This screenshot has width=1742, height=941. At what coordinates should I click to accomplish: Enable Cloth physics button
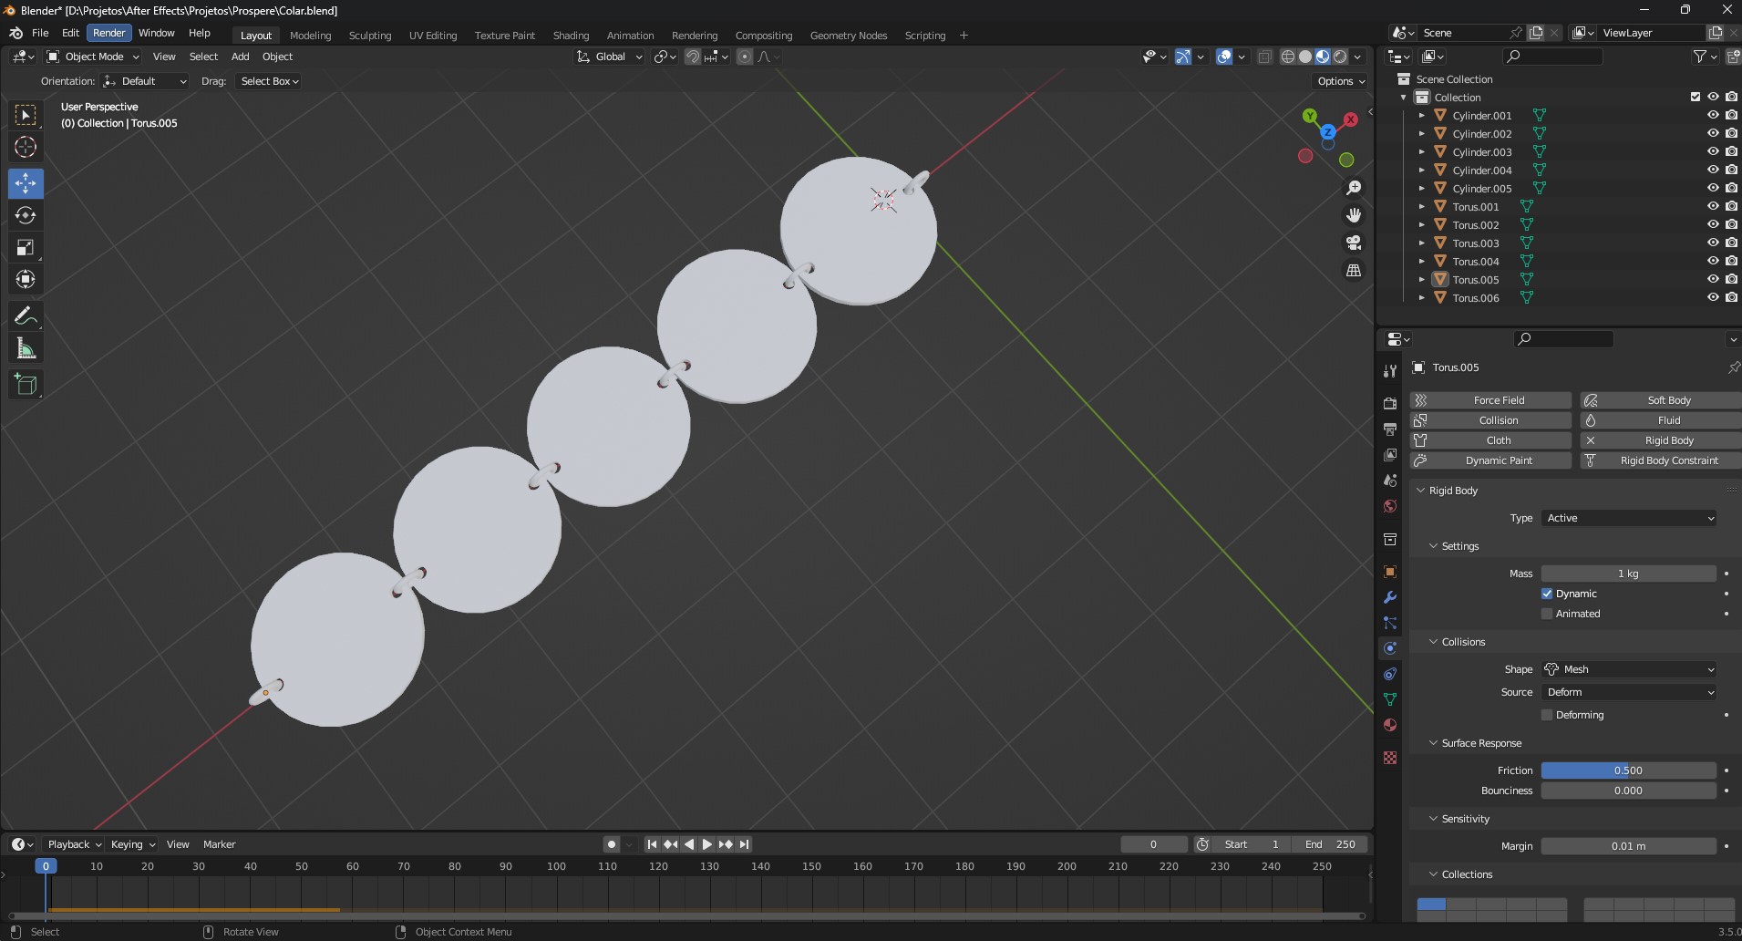pyautogui.click(x=1490, y=440)
